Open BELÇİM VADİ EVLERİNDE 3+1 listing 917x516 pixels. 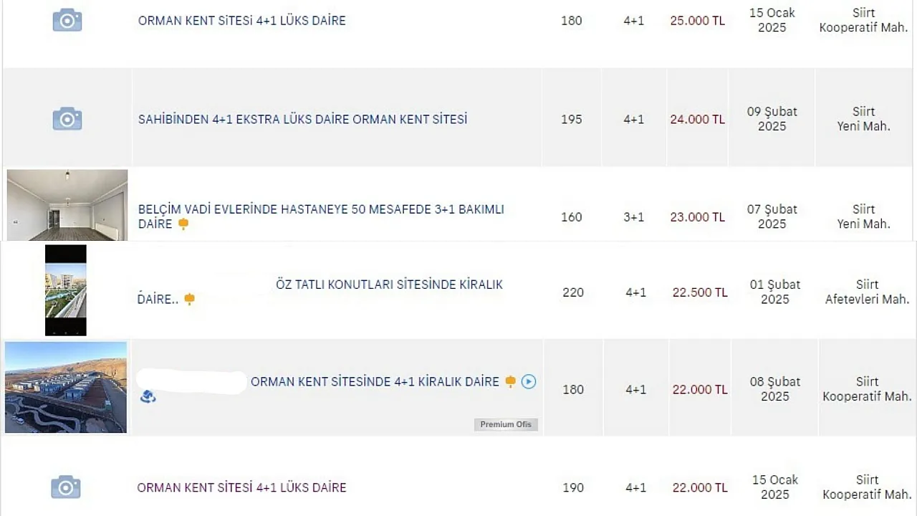[321, 216]
